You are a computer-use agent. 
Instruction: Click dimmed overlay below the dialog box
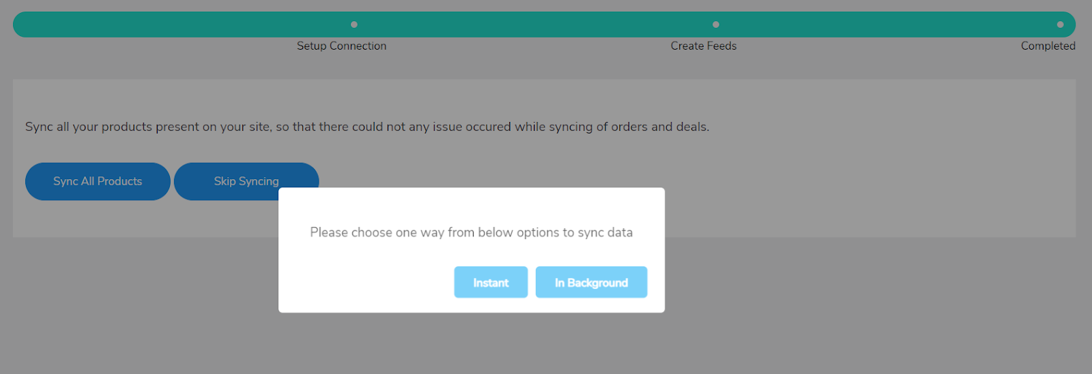471,344
